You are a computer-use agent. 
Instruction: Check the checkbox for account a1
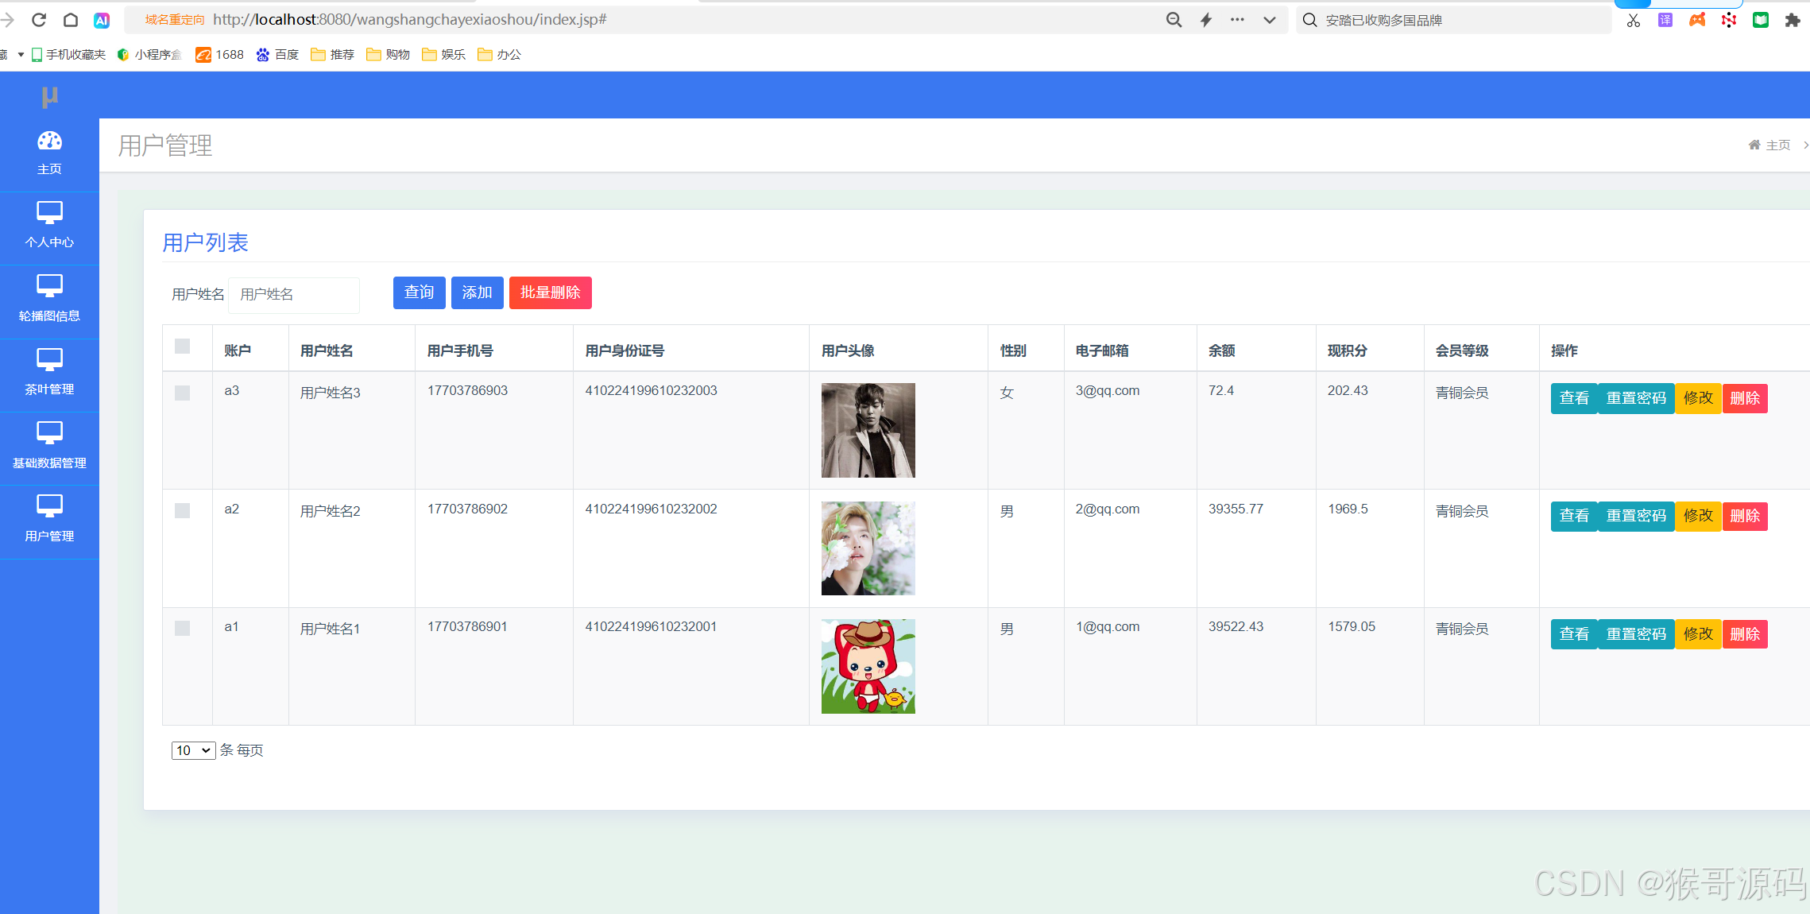(182, 629)
